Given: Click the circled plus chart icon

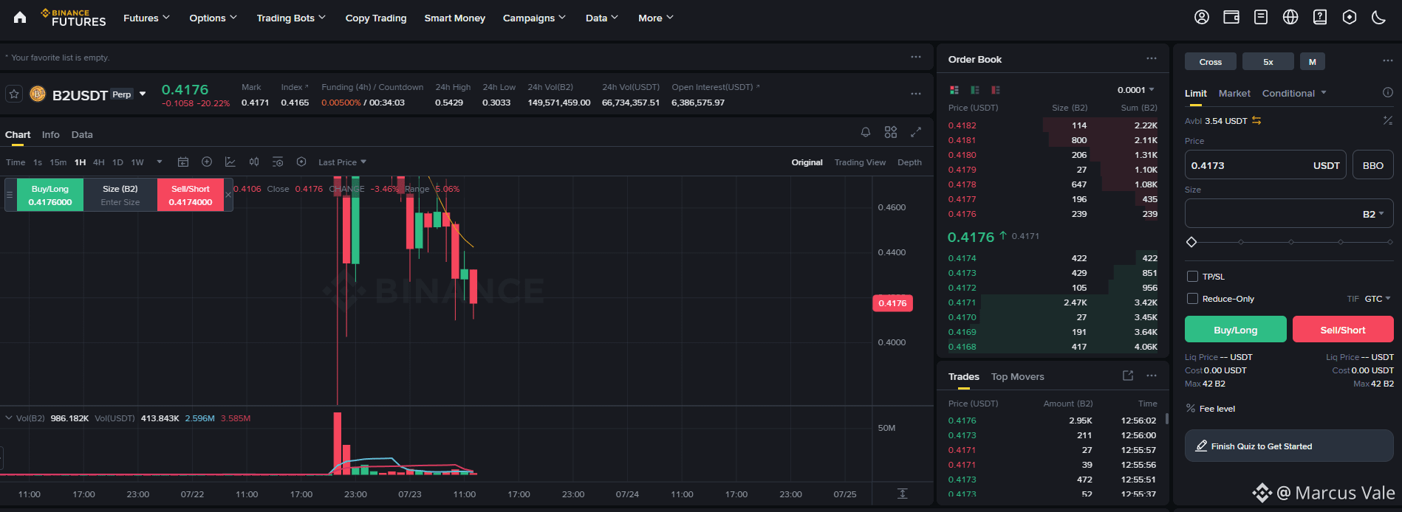Looking at the screenshot, I should pyautogui.click(x=207, y=162).
